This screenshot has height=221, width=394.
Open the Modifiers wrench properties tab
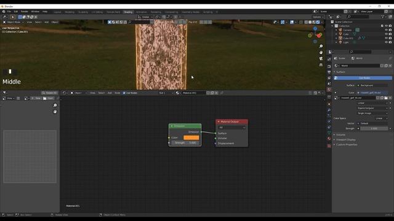point(329,110)
